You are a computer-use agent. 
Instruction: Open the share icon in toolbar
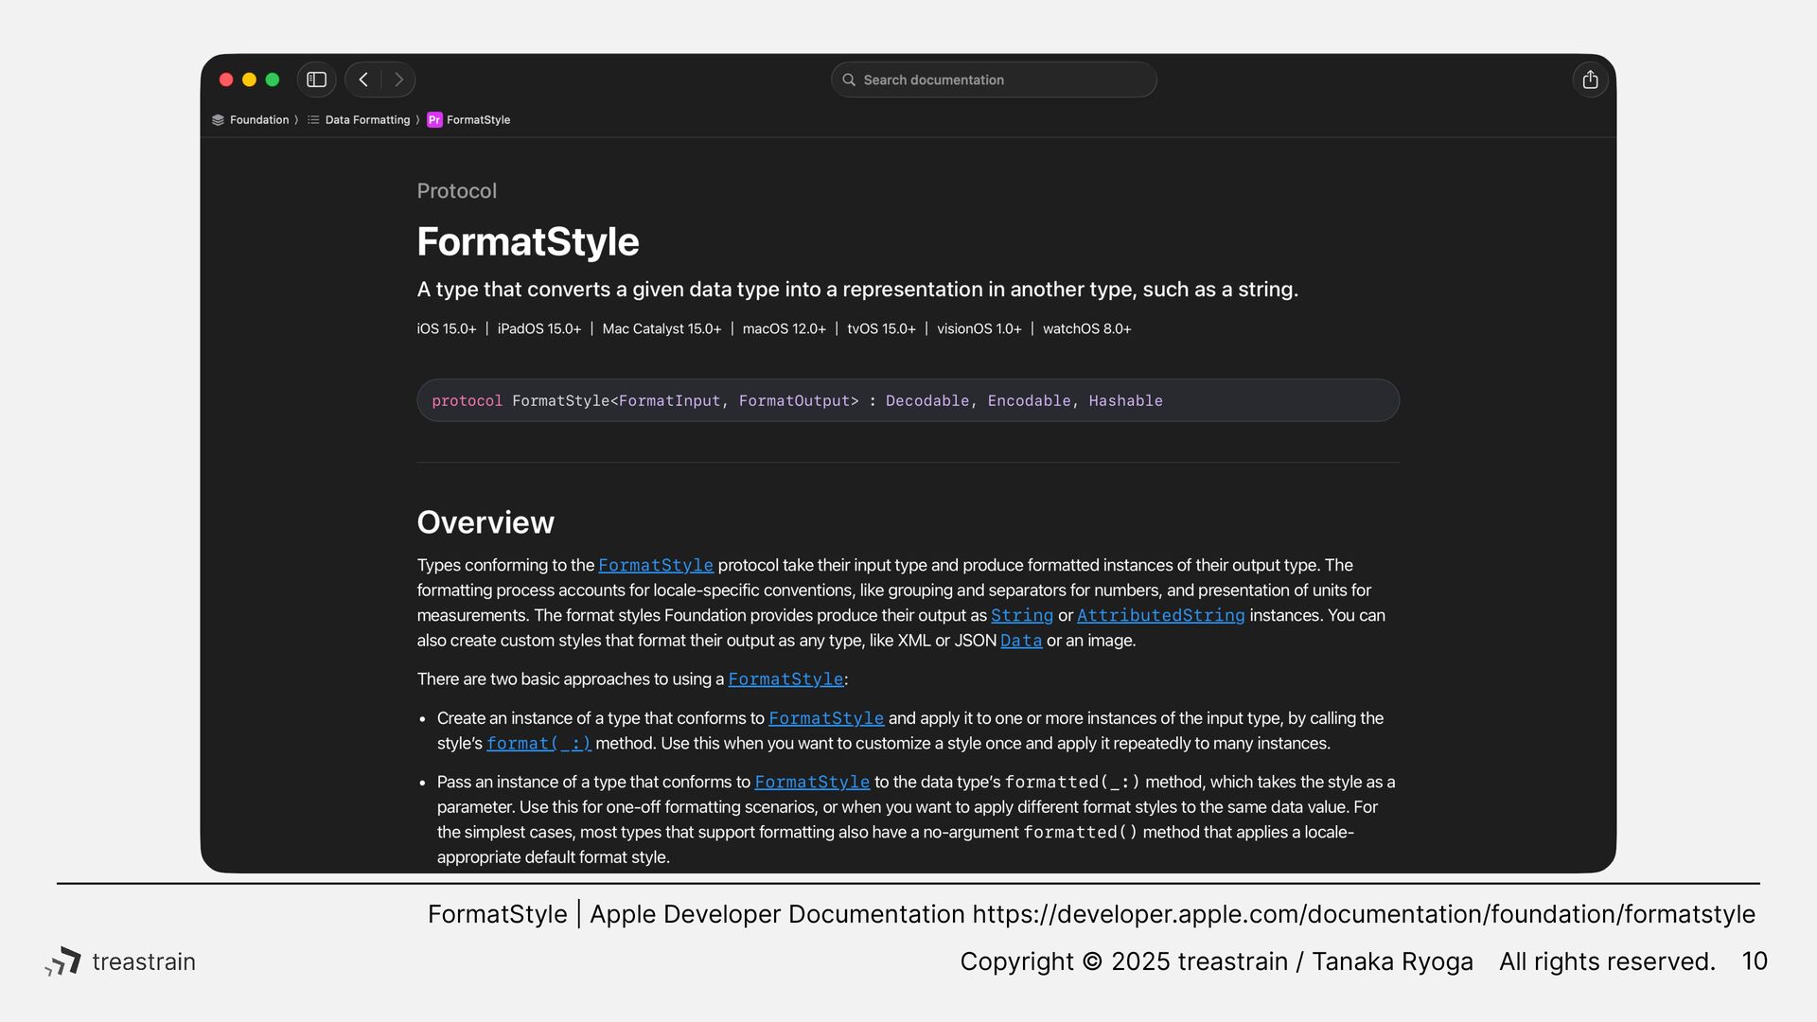tap(1590, 79)
